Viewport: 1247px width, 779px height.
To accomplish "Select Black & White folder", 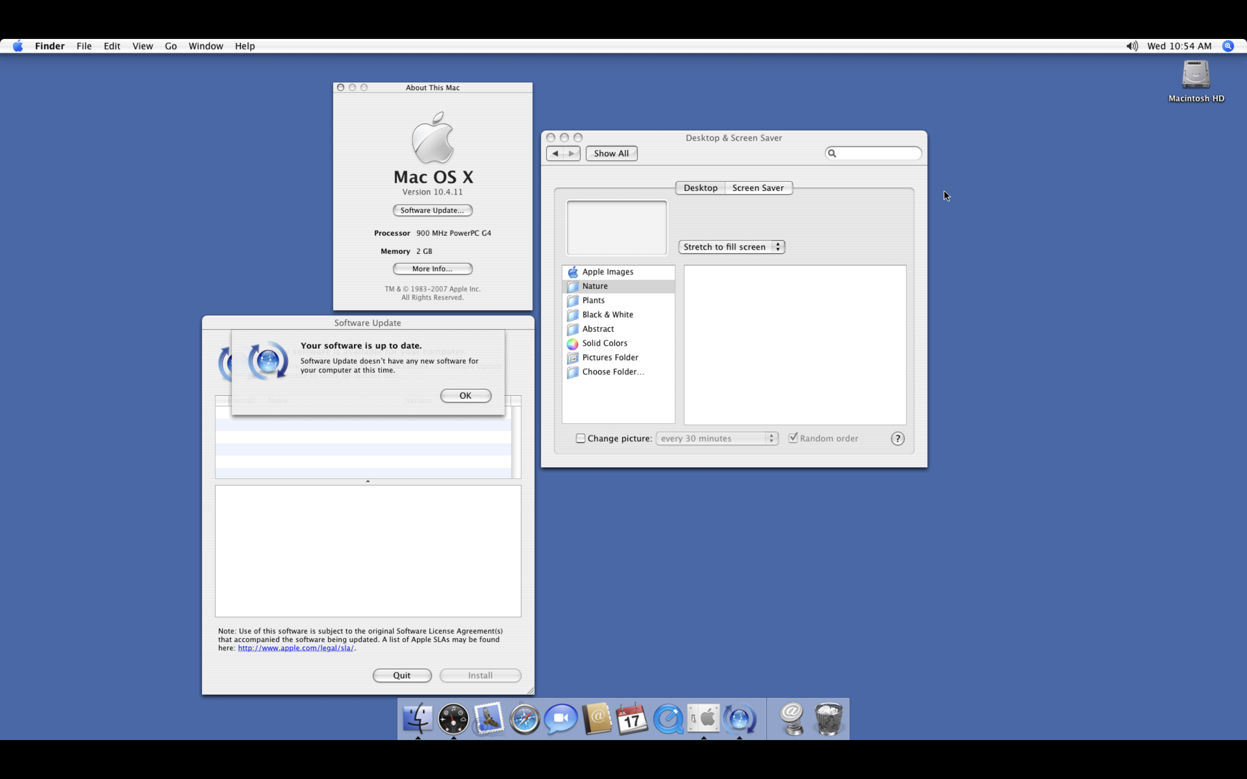I will (618, 314).
